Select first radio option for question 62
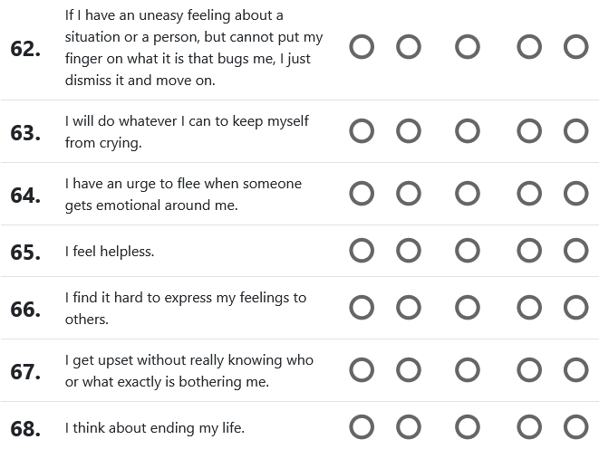The width and height of the screenshot is (599, 449). [362, 47]
